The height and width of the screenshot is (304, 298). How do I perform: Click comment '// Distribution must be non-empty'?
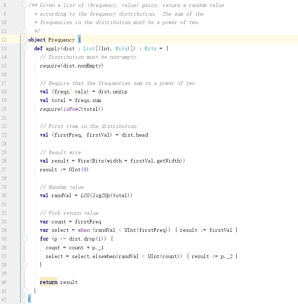pos(88,57)
